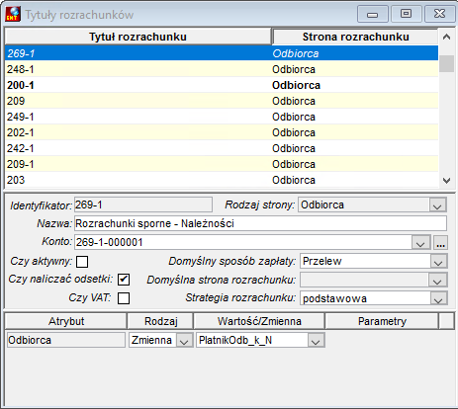Expand the PlatnikOdb_k_N value dropdown
Viewport: 458px width, 409px height.
click(316, 341)
